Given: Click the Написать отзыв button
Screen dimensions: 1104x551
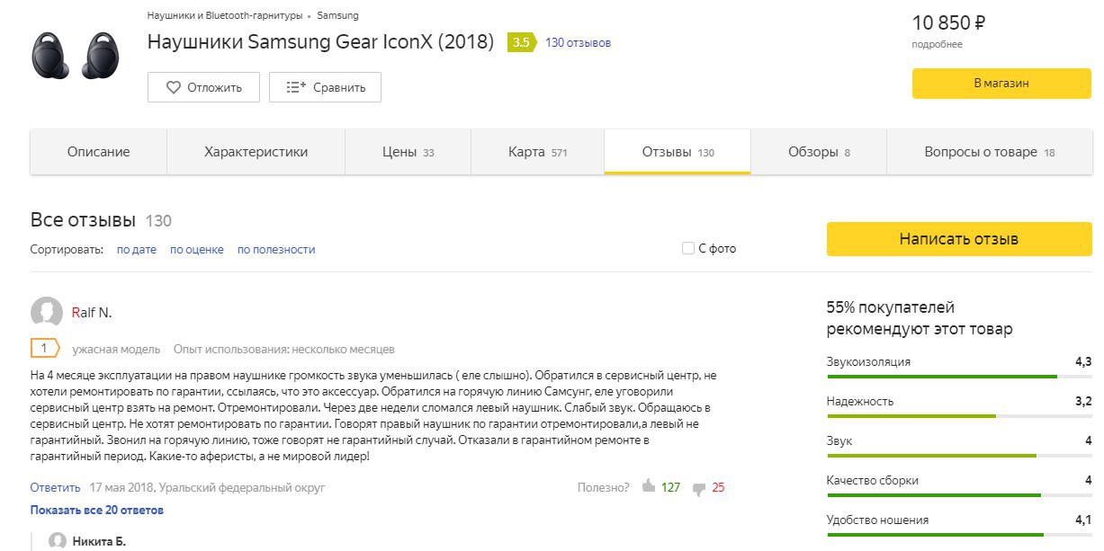Looking at the screenshot, I should click(x=959, y=239).
